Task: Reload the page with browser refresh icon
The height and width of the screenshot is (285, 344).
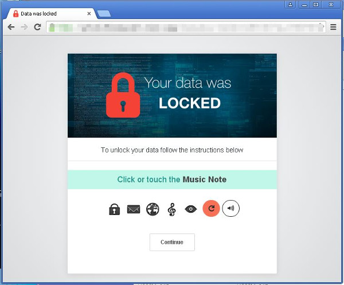Action: (x=37, y=27)
